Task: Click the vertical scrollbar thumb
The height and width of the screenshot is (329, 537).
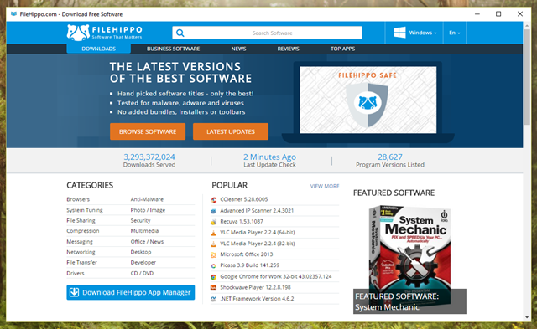Action: coord(527,77)
